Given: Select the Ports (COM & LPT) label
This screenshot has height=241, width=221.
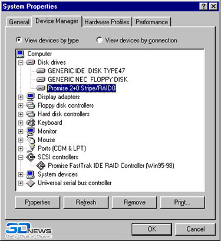Looking at the screenshot, I should pyautogui.click(x=62, y=148).
